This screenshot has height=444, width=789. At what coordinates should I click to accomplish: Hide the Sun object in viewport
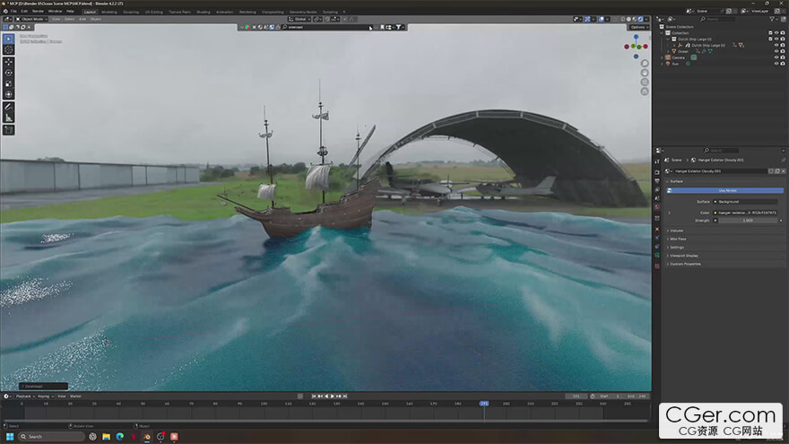coord(776,64)
